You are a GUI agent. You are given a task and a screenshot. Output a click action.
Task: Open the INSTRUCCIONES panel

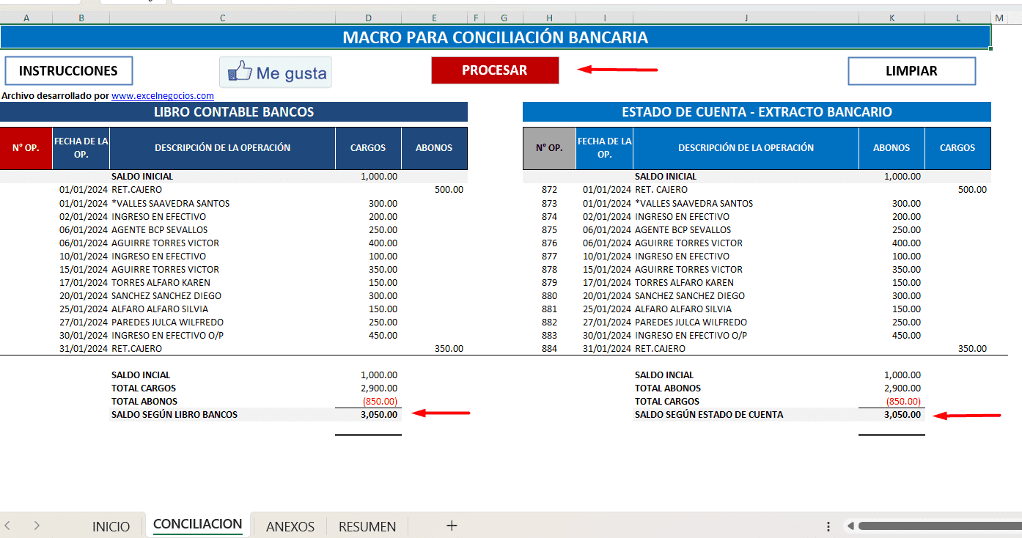pos(69,70)
